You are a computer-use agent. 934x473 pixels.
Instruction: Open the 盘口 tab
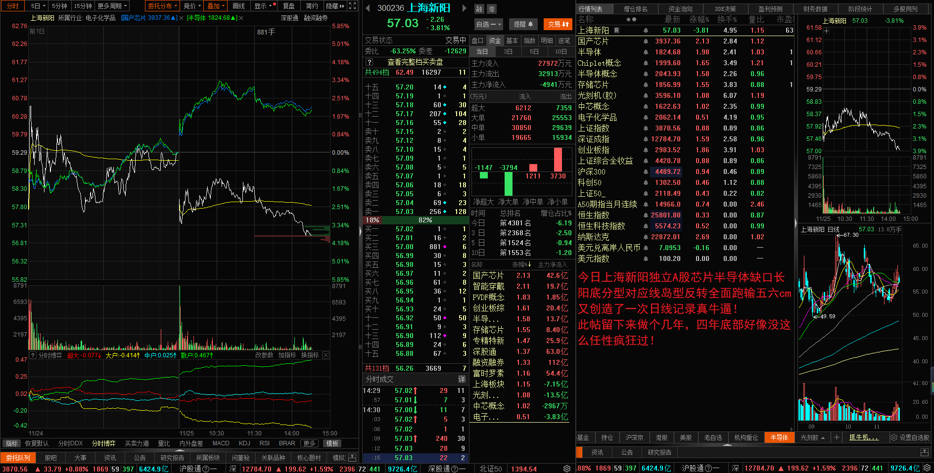pyautogui.click(x=477, y=41)
